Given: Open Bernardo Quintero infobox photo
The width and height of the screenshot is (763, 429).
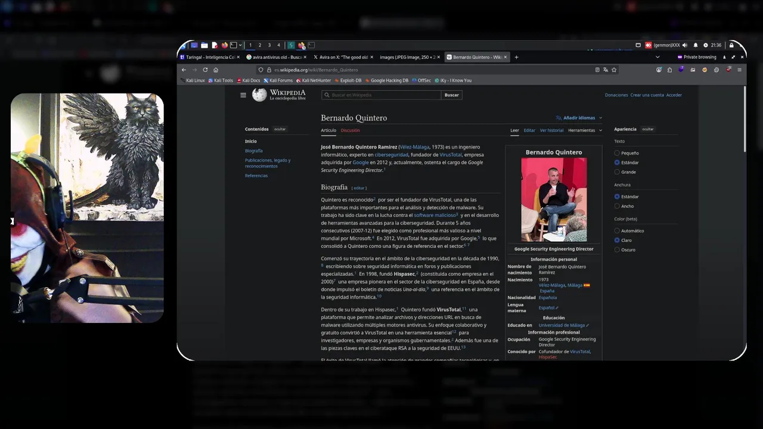Looking at the screenshot, I should pyautogui.click(x=554, y=200).
